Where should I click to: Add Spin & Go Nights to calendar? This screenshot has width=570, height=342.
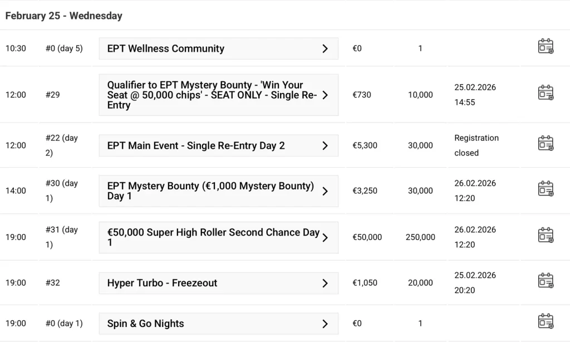tap(546, 321)
